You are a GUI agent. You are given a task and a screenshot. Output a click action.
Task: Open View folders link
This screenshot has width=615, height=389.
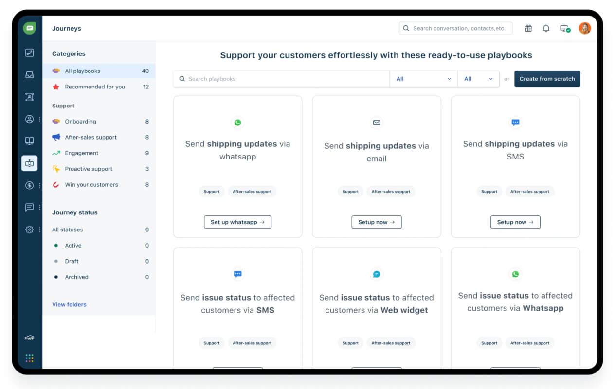69,305
